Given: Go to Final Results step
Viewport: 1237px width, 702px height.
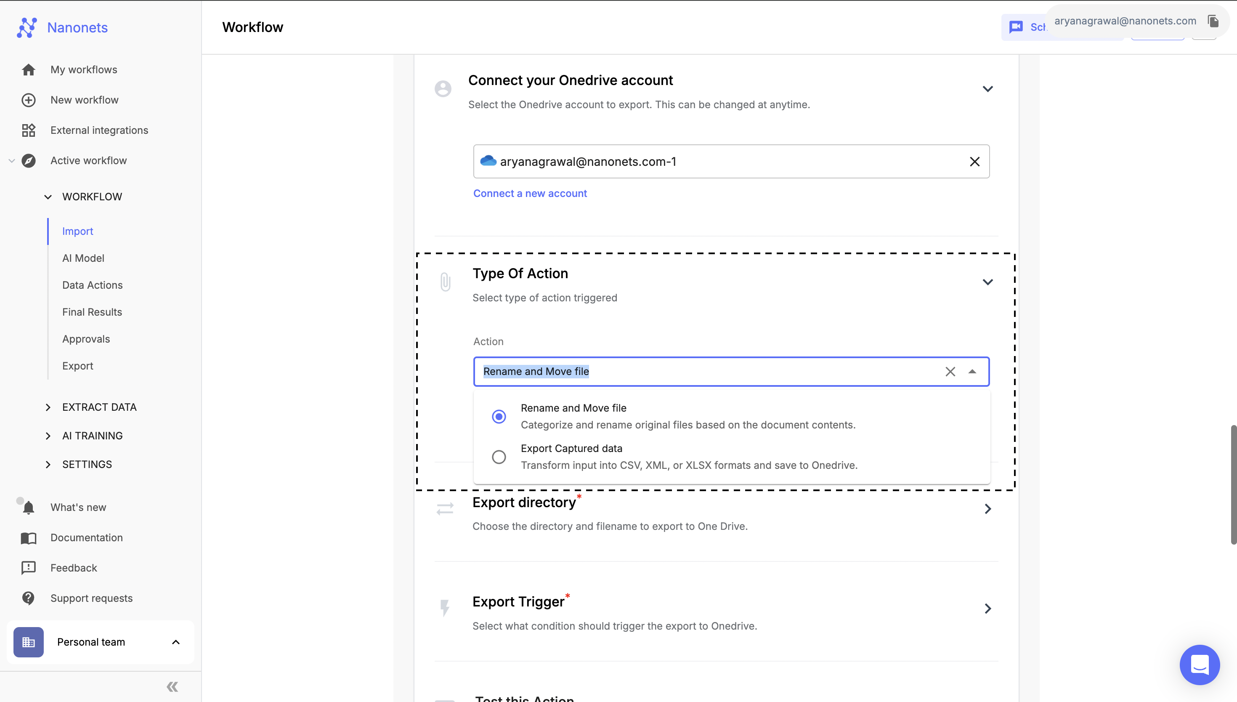Looking at the screenshot, I should [92, 312].
